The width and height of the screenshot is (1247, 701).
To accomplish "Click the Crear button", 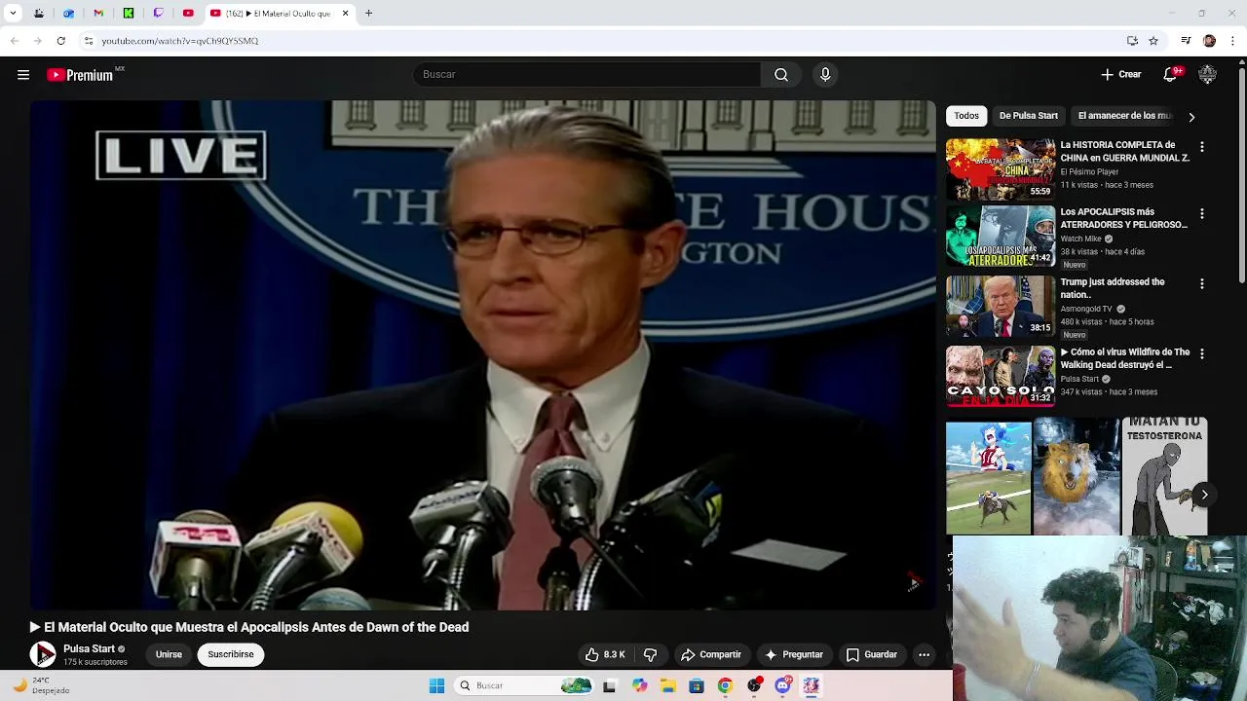I will (1121, 75).
